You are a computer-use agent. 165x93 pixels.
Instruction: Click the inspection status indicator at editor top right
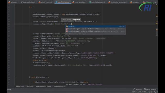point(157,5)
